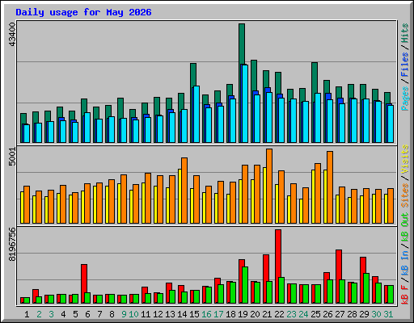
Task: Click the orange sites bar for day 14
Action: click(184, 191)
